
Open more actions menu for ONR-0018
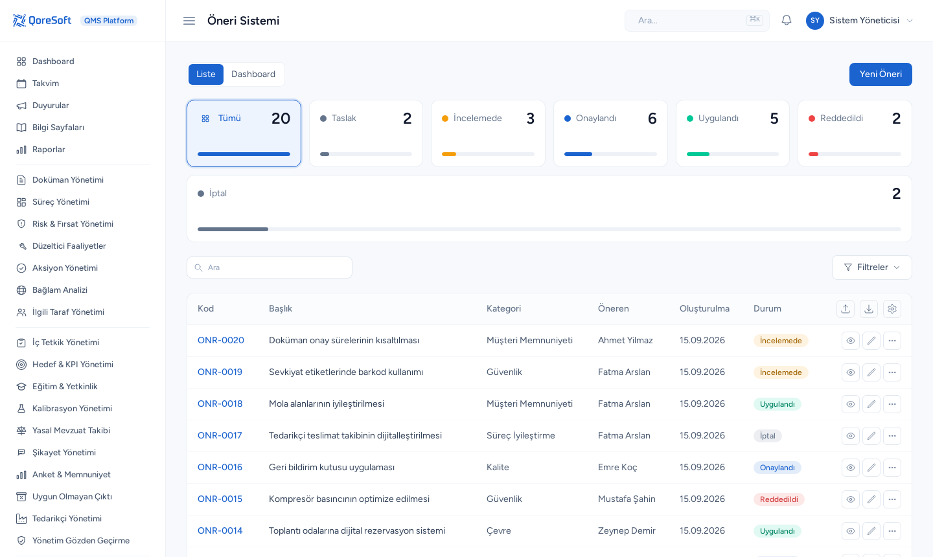892,404
